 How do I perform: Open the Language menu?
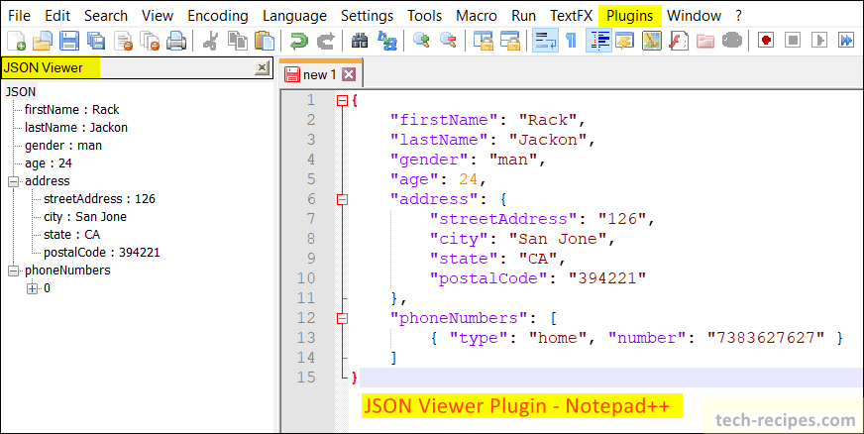(295, 16)
